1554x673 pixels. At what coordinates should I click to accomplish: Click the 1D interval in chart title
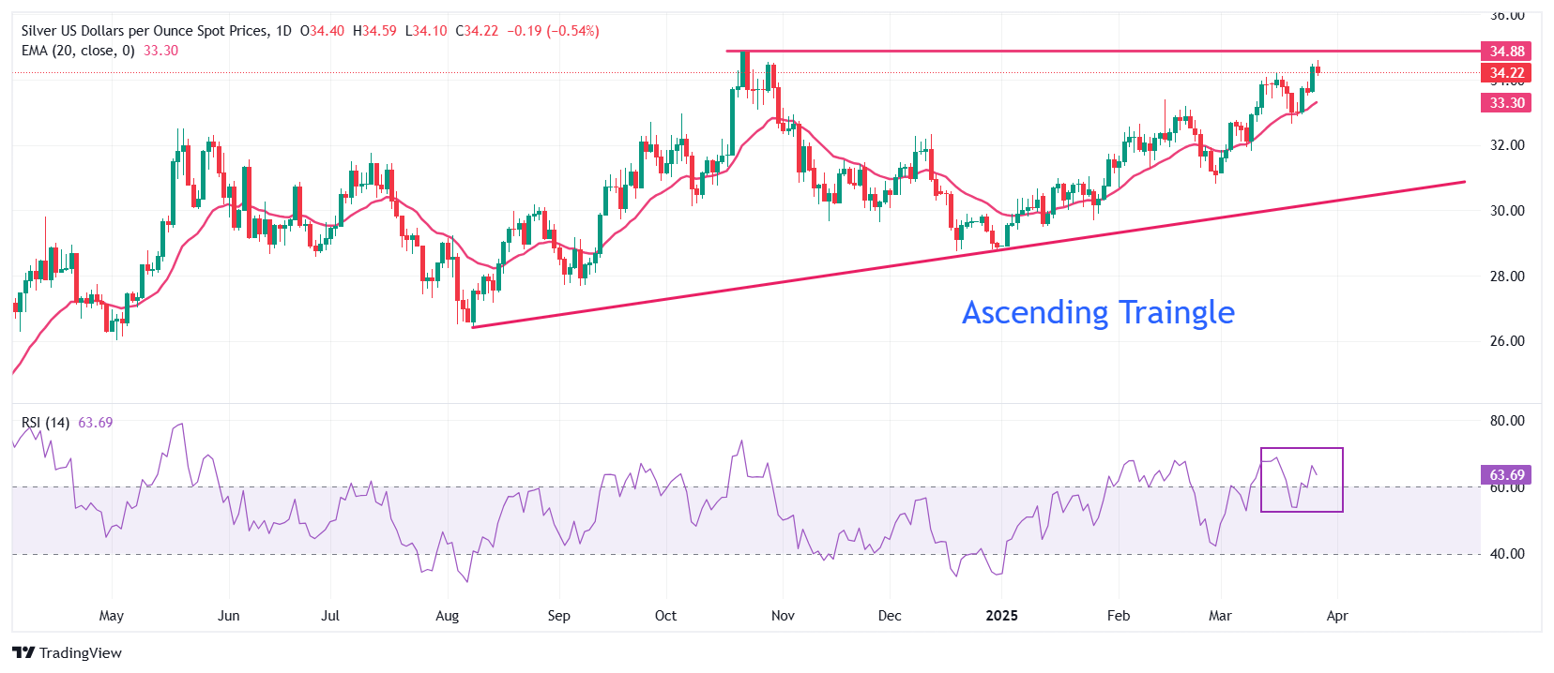point(282,31)
